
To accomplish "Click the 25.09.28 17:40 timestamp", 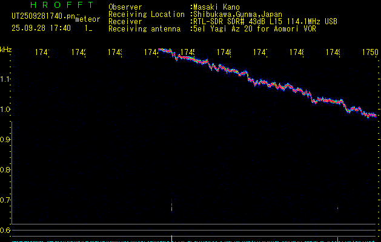I will coord(41,28).
